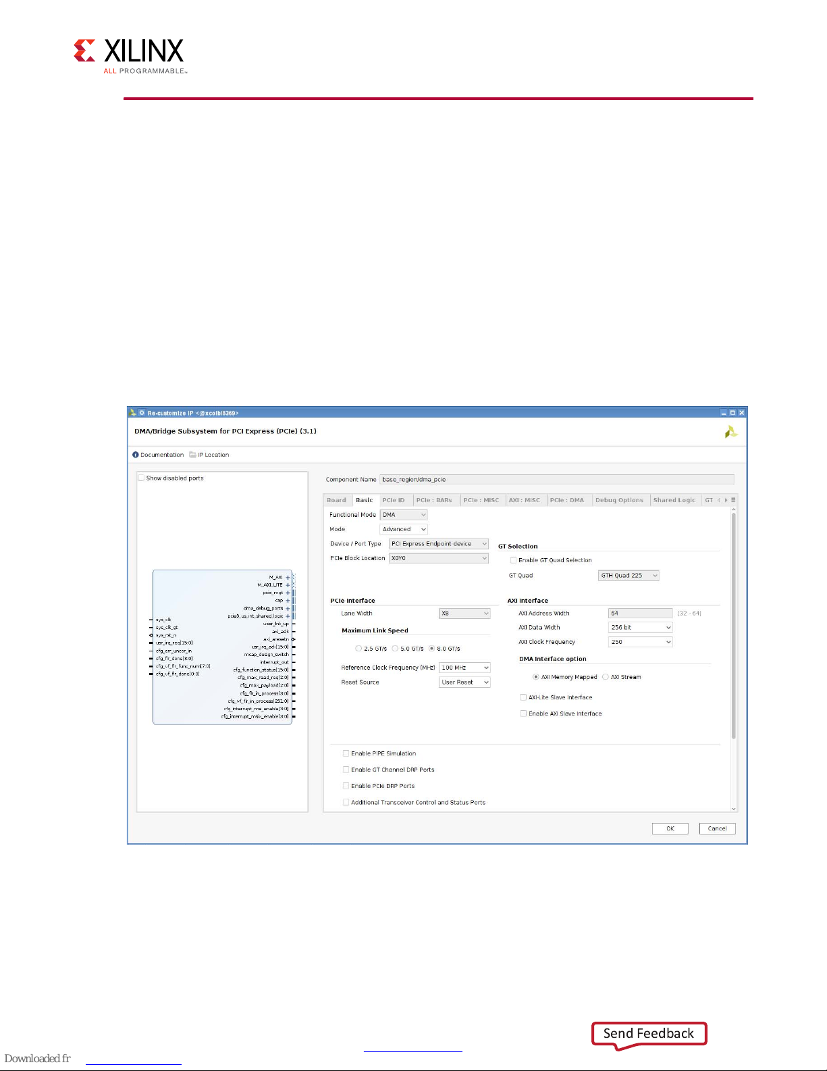Viewport: 827px width, 1071px height.
Task: Click the Cancel button
Action: click(718, 828)
